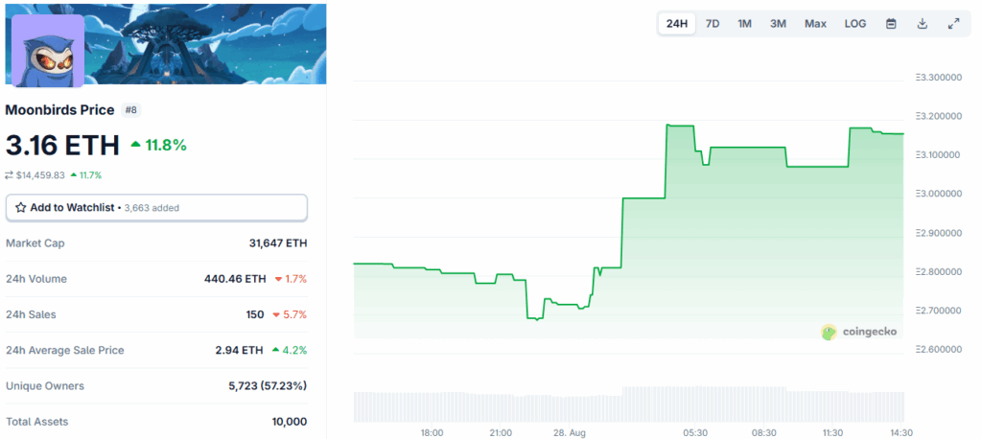Open the calendar date range picker
Screen dimensions: 982x439
click(x=891, y=24)
